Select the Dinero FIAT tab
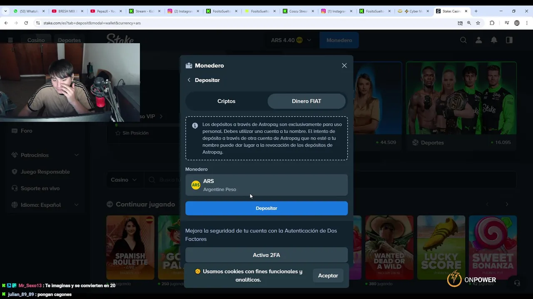533x299 pixels. [306, 101]
